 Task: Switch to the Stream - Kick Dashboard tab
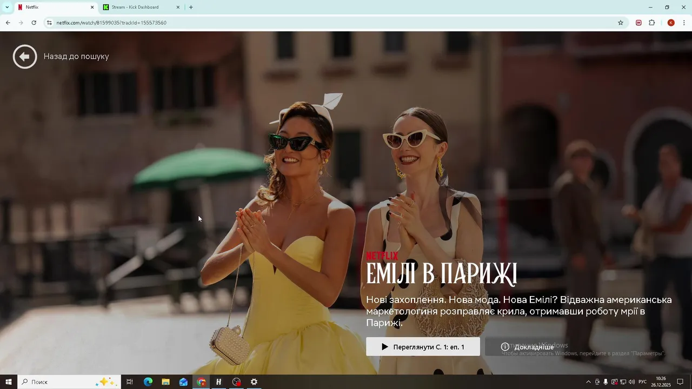[142, 8]
